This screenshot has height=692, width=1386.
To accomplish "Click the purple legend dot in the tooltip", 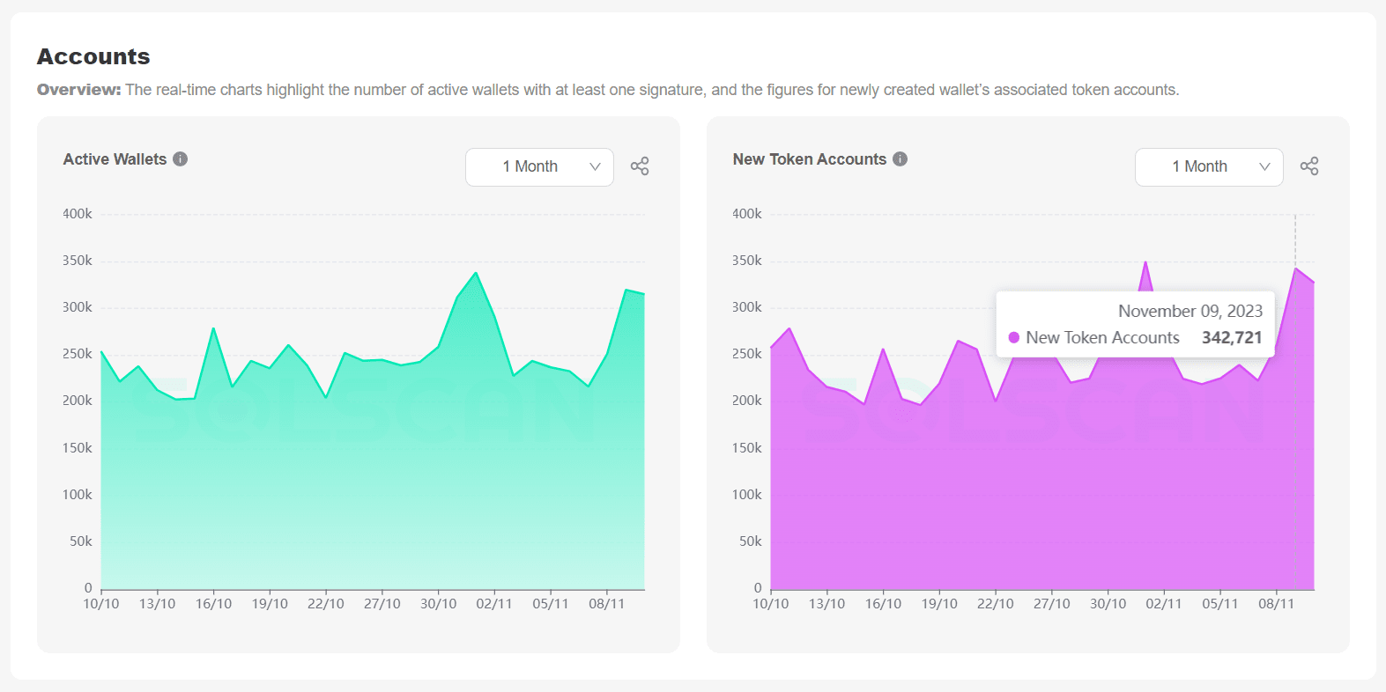I will click(1014, 338).
